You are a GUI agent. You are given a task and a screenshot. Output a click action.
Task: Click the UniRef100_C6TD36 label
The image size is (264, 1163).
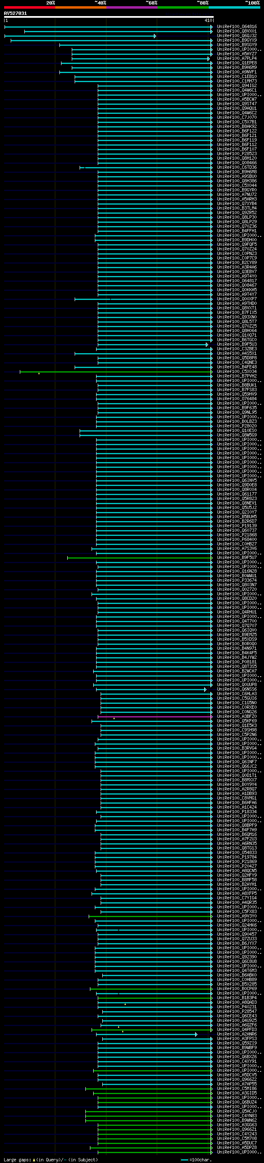pos(236,167)
